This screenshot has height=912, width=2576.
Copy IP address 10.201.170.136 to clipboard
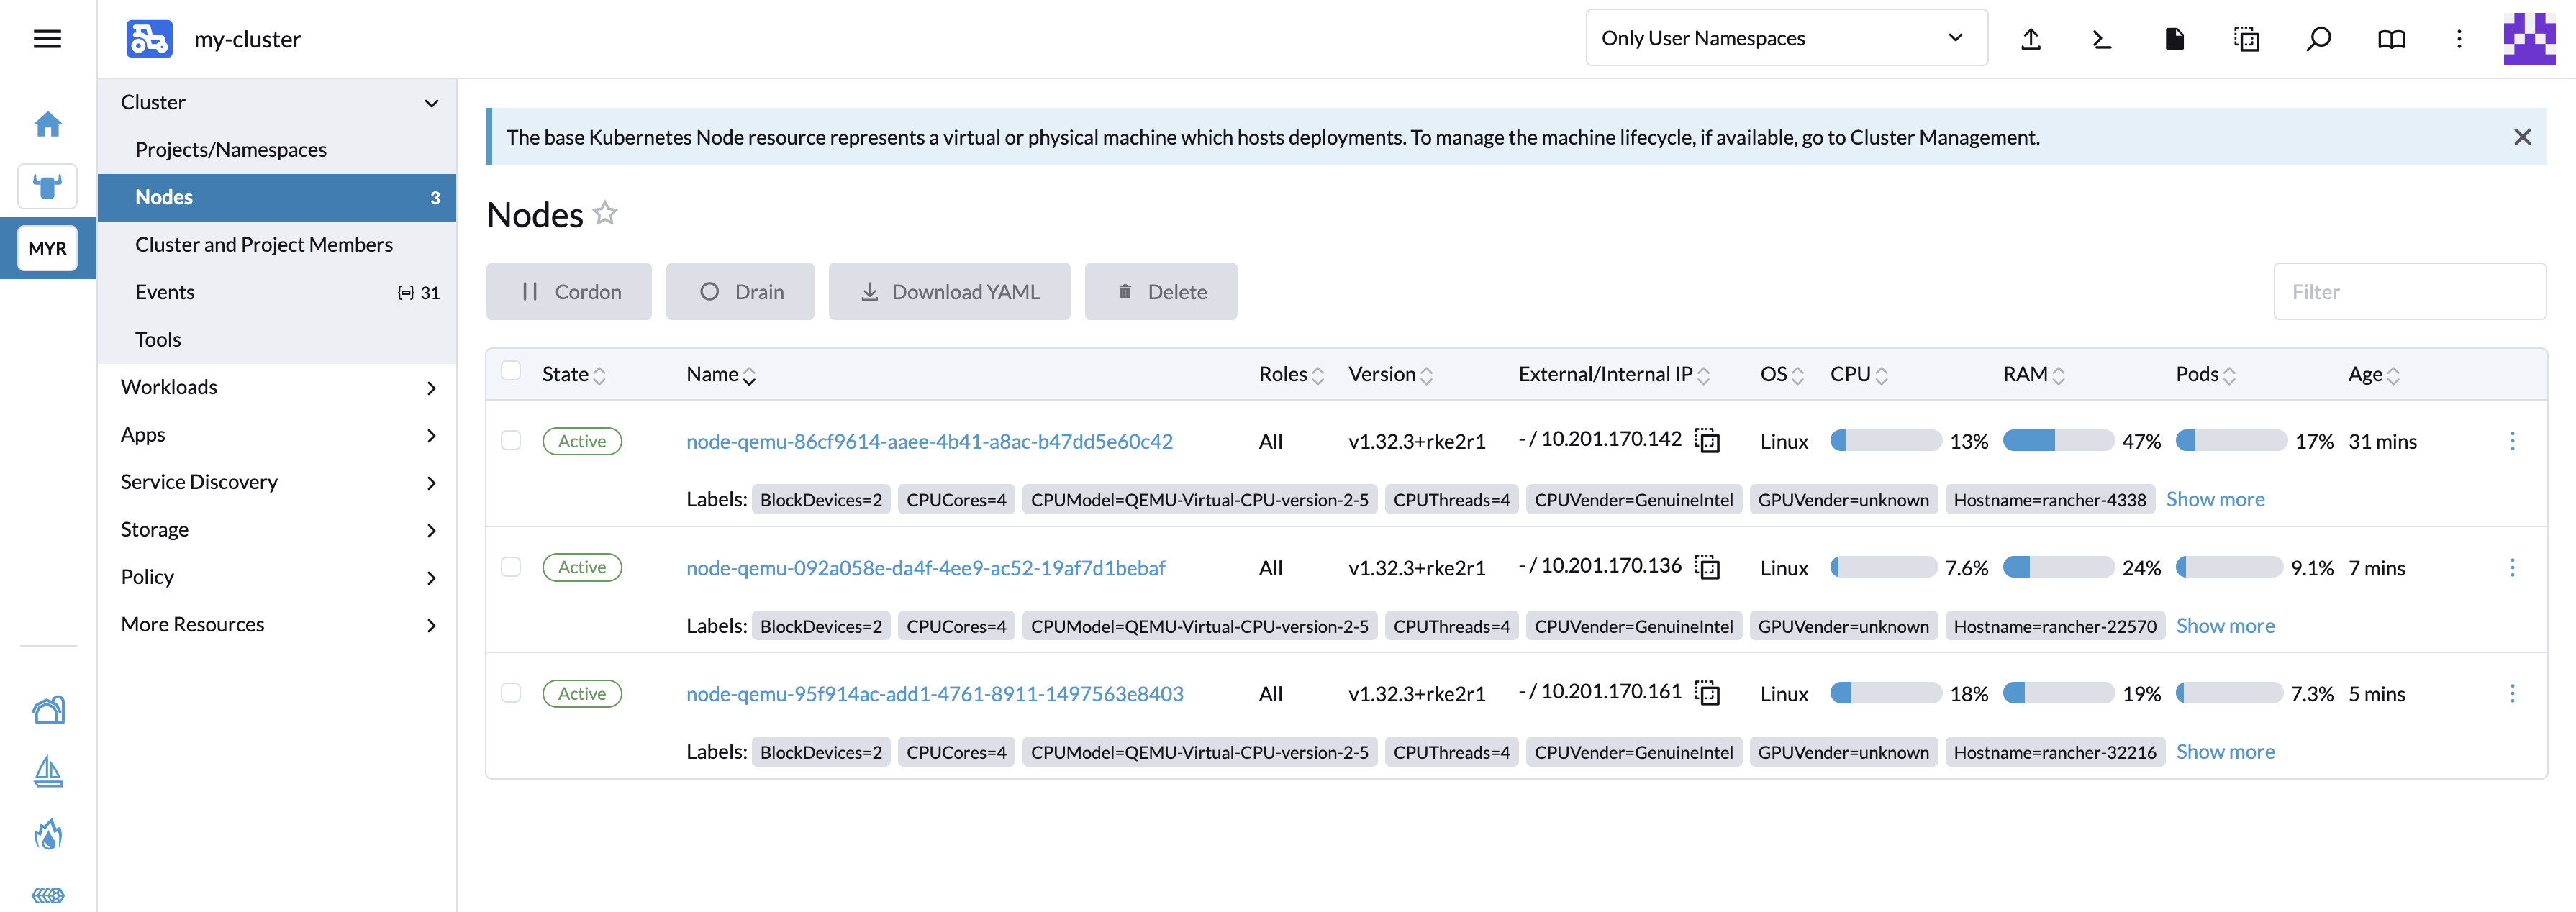point(1707,567)
